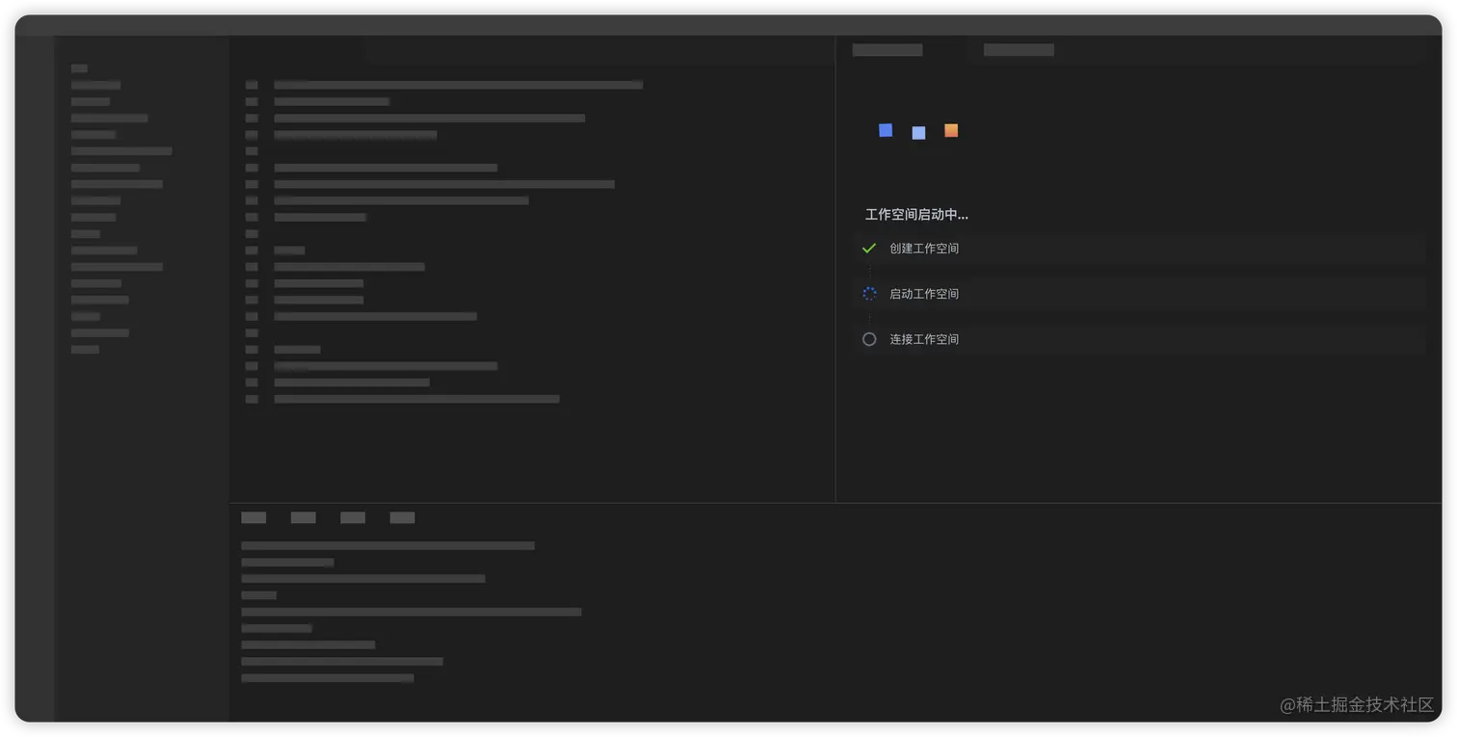Click the empty circle icon beside 连接工作空间
Viewport: 1457px width, 737px height.
pos(869,339)
